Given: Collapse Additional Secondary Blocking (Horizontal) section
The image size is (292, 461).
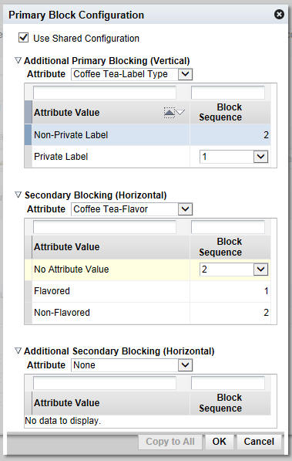Looking at the screenshot, I should point(18,351).
